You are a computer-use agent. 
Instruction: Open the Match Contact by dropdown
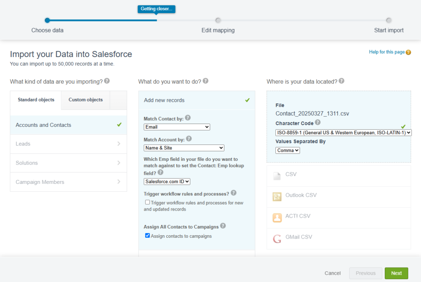[x=177, y=127]
